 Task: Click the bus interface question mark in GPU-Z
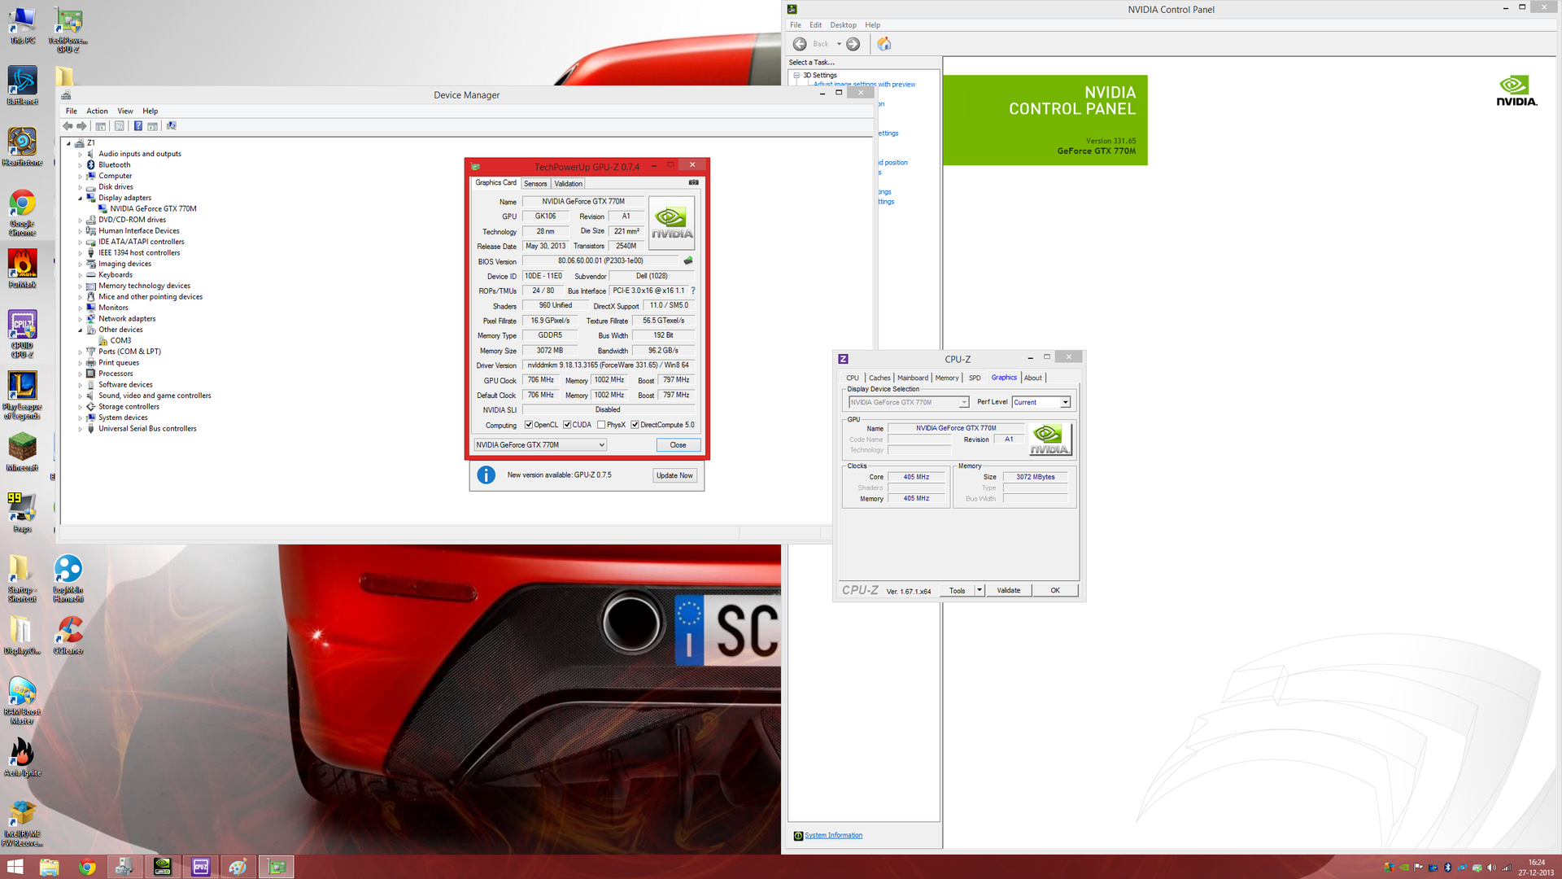[693, 291]
